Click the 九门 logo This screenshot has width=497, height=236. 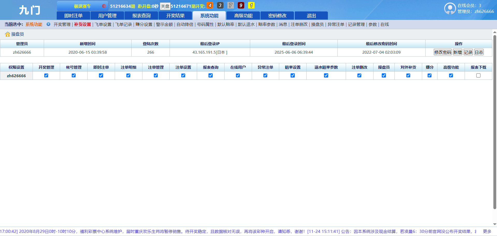point(30,10)
